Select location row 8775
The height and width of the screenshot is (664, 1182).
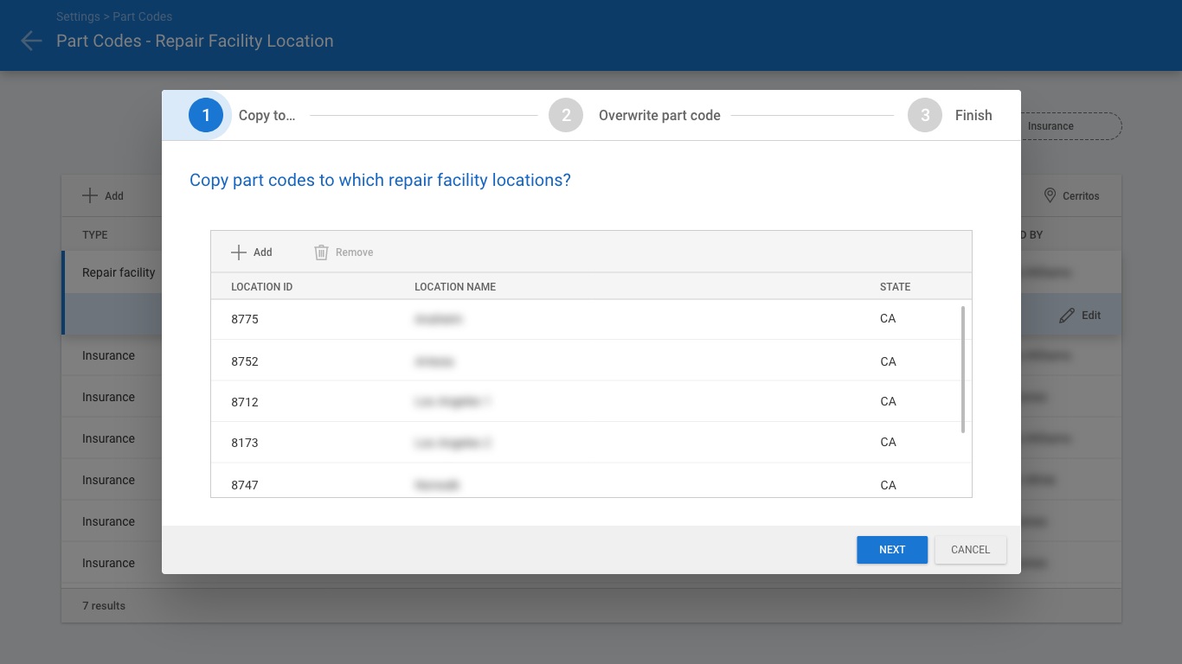[x=586, y=319]
